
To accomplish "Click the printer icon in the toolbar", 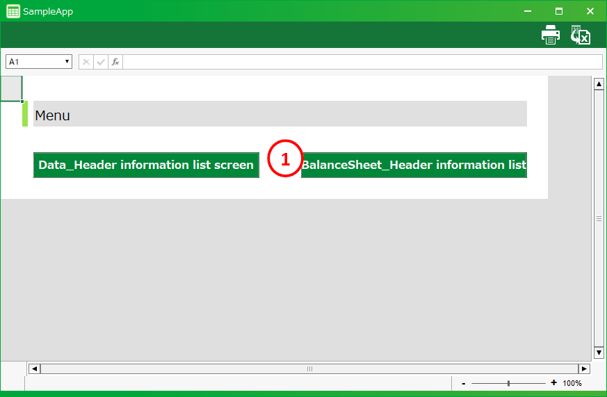I will [x=550, y=35].
